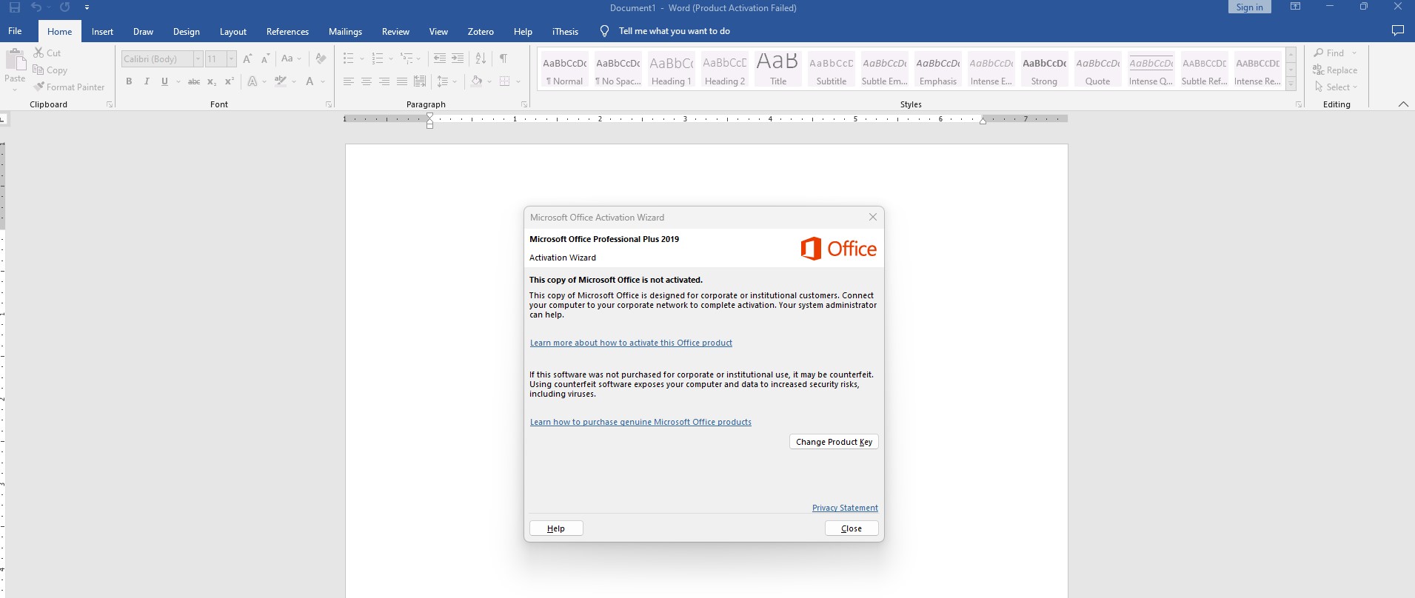This screenshot has height=598, width=1415.
Task: Open the Font dialog launcher
Action: pyautogui.click(x=329, y=104)
